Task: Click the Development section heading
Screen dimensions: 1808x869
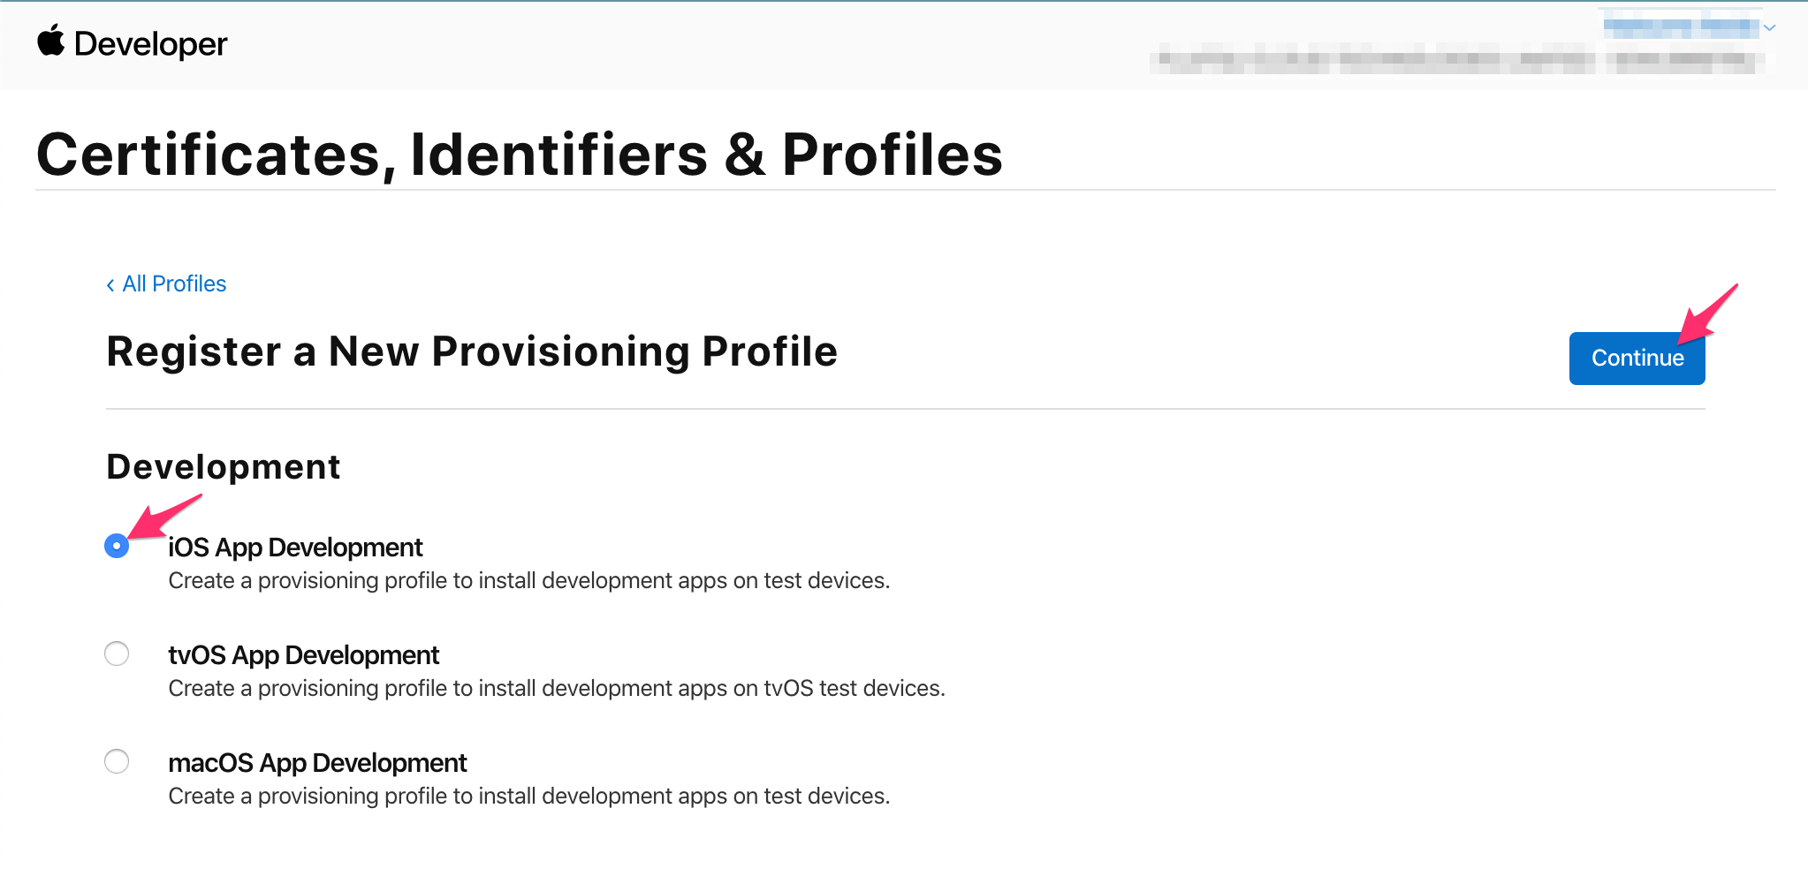Action: tap(224, 467)
